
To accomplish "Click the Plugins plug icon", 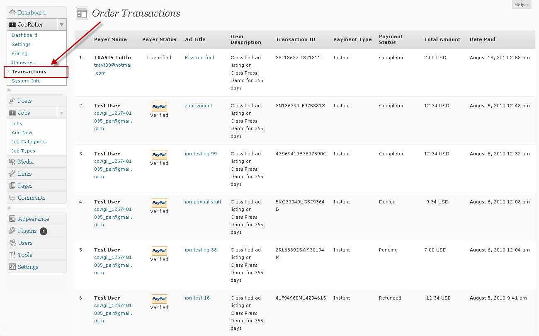I will click(x=12, y=231).
